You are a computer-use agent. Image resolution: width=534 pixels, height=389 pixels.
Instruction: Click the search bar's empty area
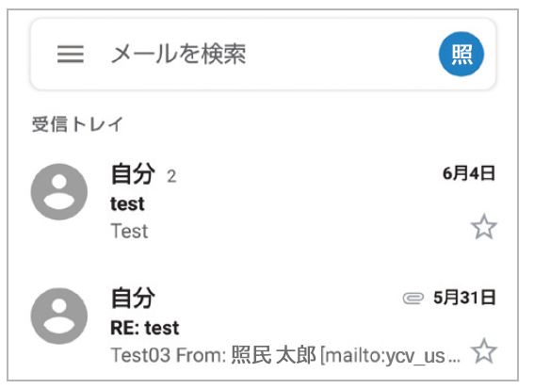341,55
